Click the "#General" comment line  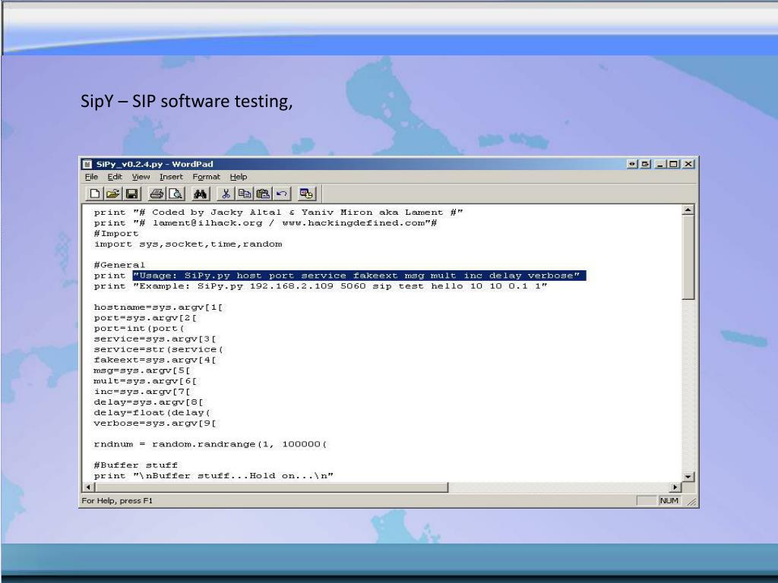tap(119, 265)
